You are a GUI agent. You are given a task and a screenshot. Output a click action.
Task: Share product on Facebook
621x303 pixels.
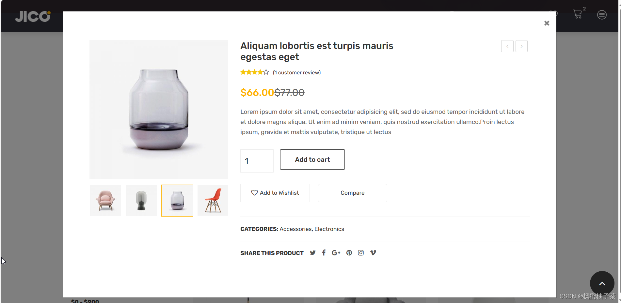coord(324,253)
